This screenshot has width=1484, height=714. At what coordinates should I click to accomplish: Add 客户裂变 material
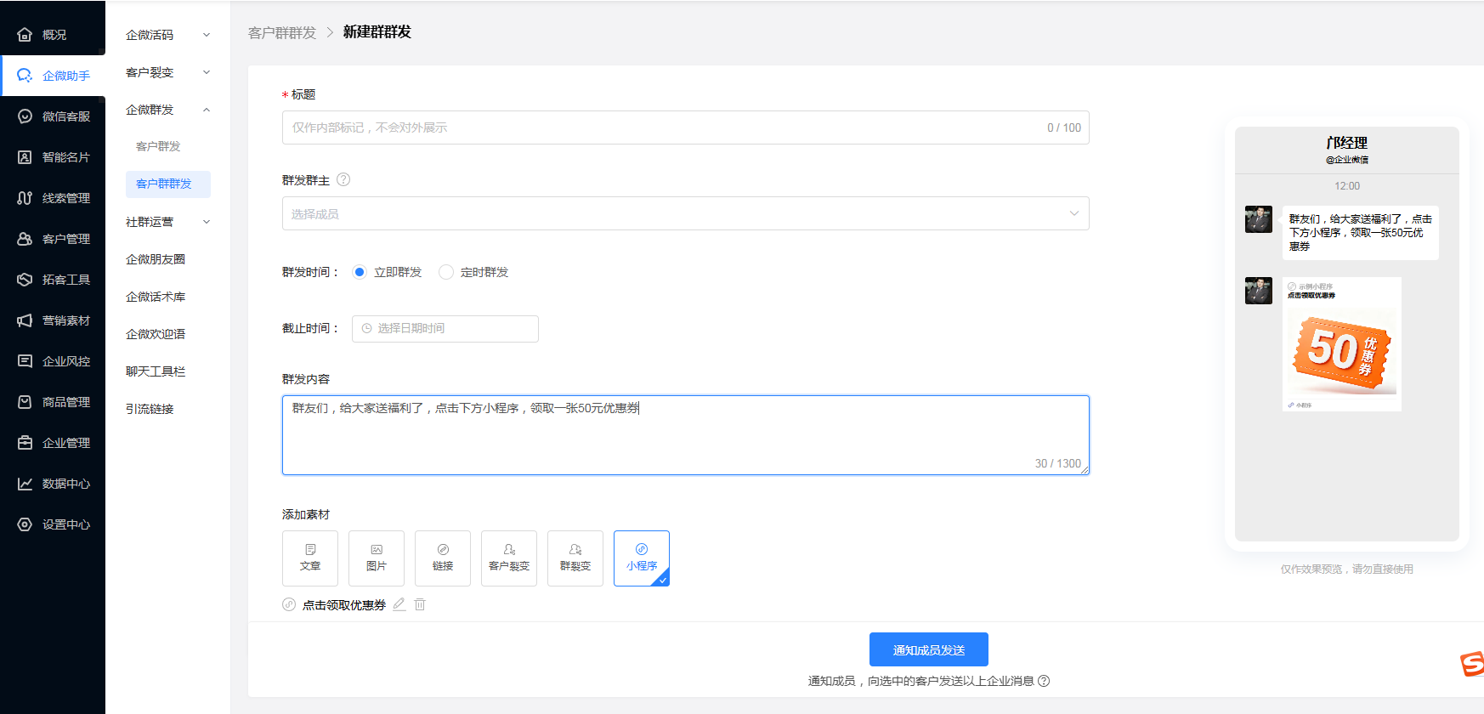[x=509, y=558]
